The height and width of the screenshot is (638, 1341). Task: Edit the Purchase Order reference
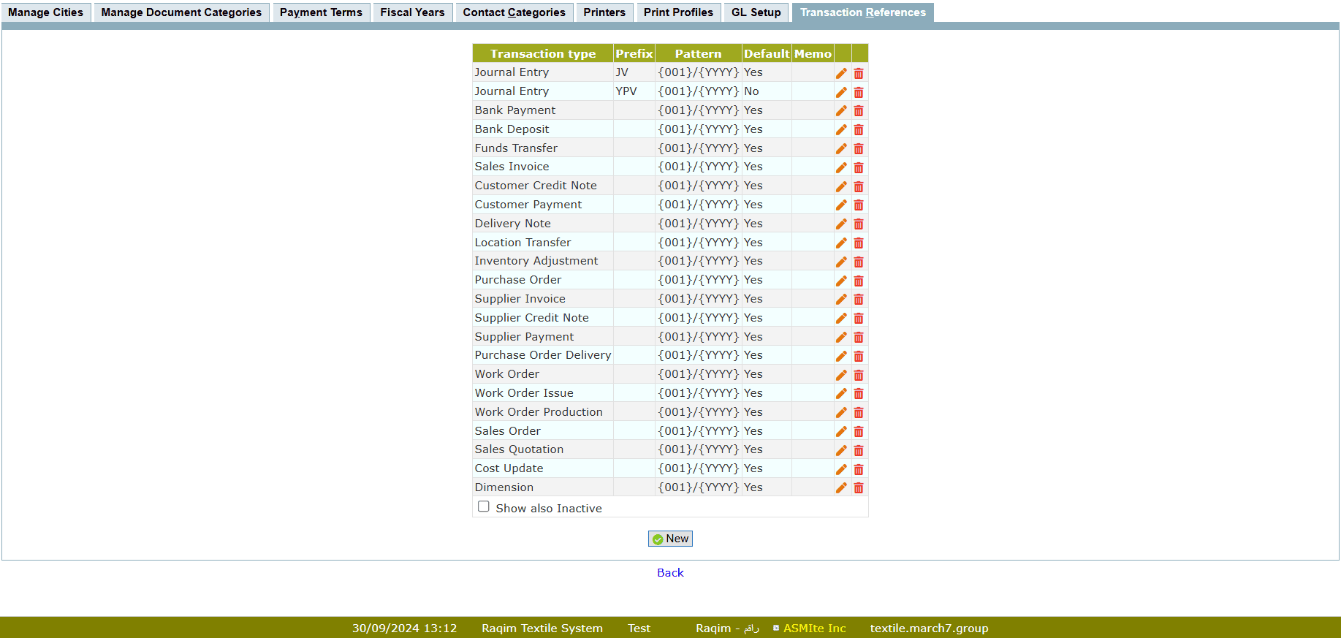[x=841, y=281]
